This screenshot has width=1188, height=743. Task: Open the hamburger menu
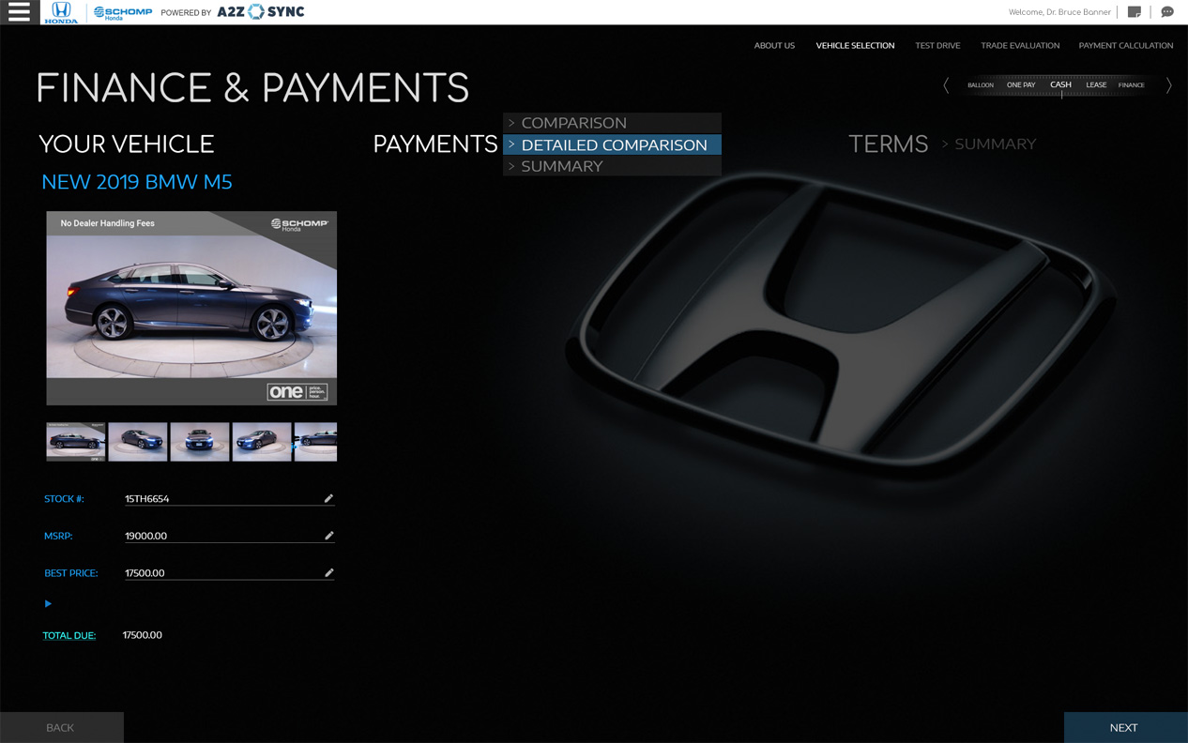tap(19, 12)
